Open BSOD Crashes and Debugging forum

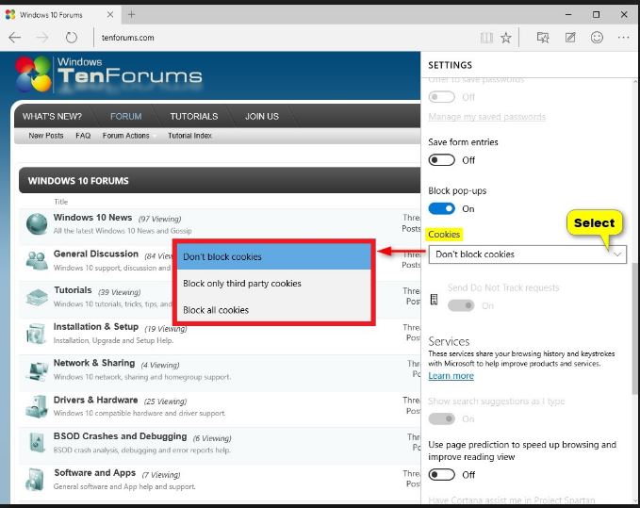click(x=120, y=436)
